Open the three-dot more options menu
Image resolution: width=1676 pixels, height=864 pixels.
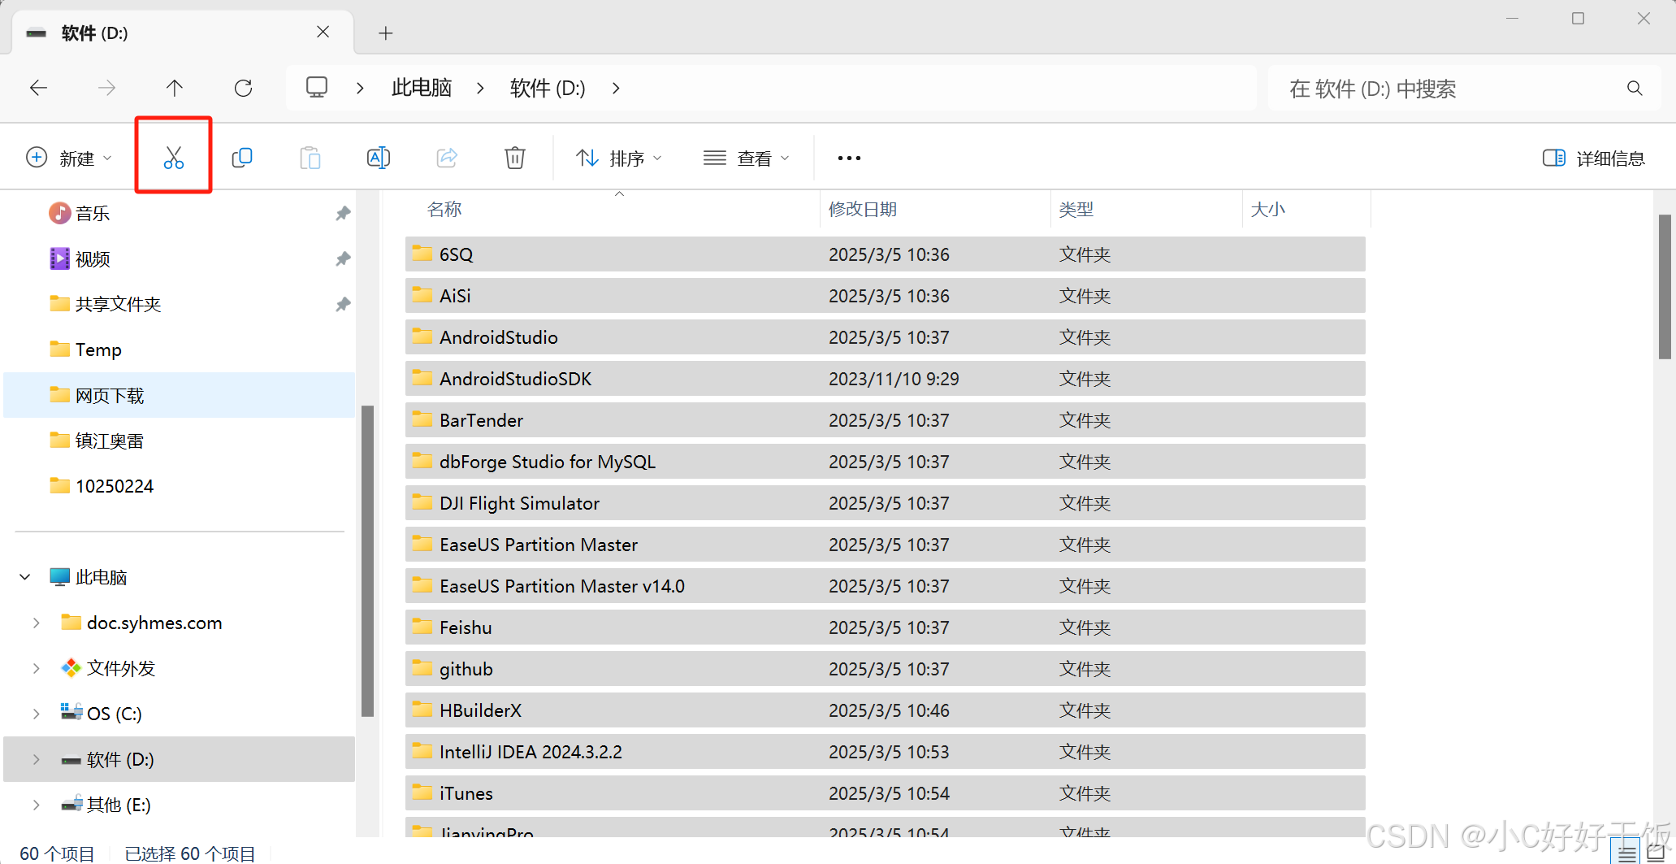point(849,158)
